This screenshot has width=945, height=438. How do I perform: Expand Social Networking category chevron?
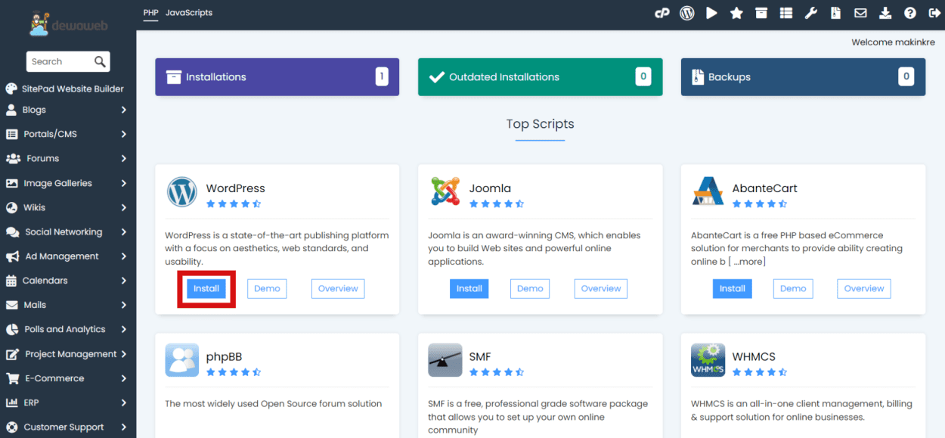(124, 231)
